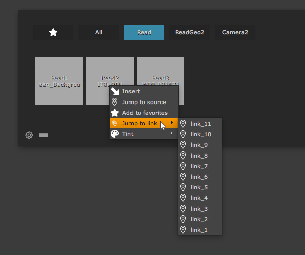Click the star favorites tab icon

click(53, 32)
